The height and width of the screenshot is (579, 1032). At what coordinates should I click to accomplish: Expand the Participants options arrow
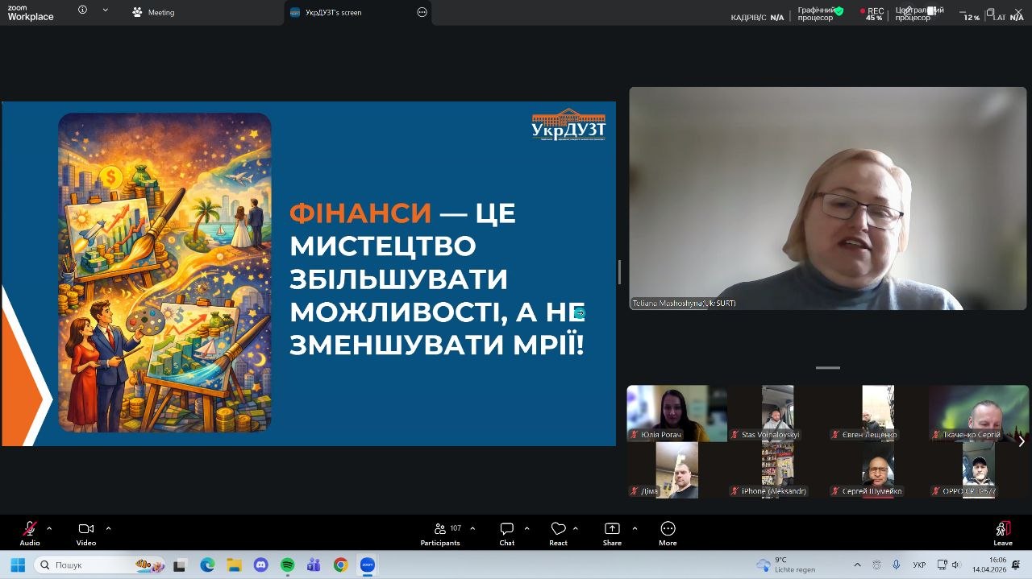click(x=472, y=529)
